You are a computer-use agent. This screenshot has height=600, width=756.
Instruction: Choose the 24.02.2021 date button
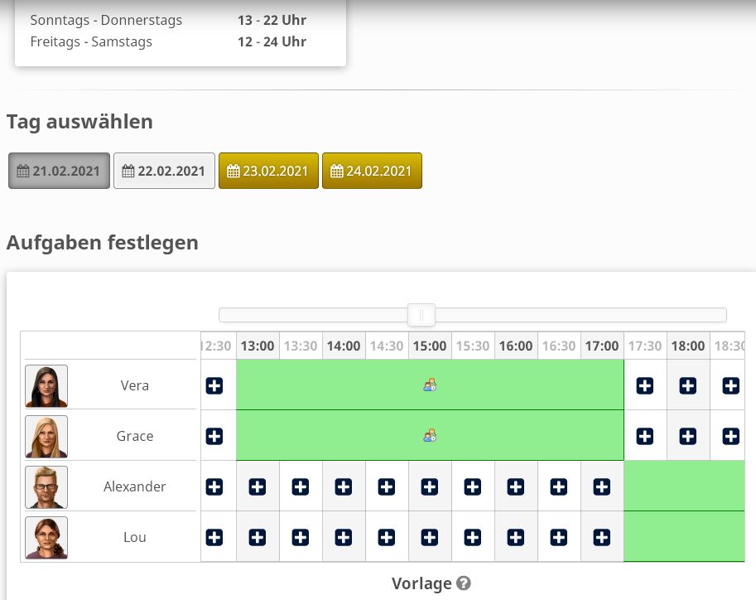point(372,171)
